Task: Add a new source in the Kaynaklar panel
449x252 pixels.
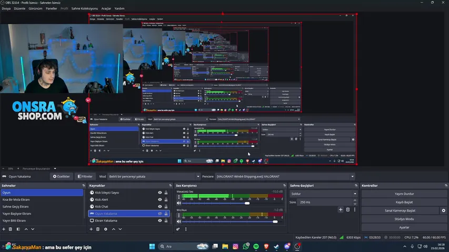Action: [x=91, y=229]
